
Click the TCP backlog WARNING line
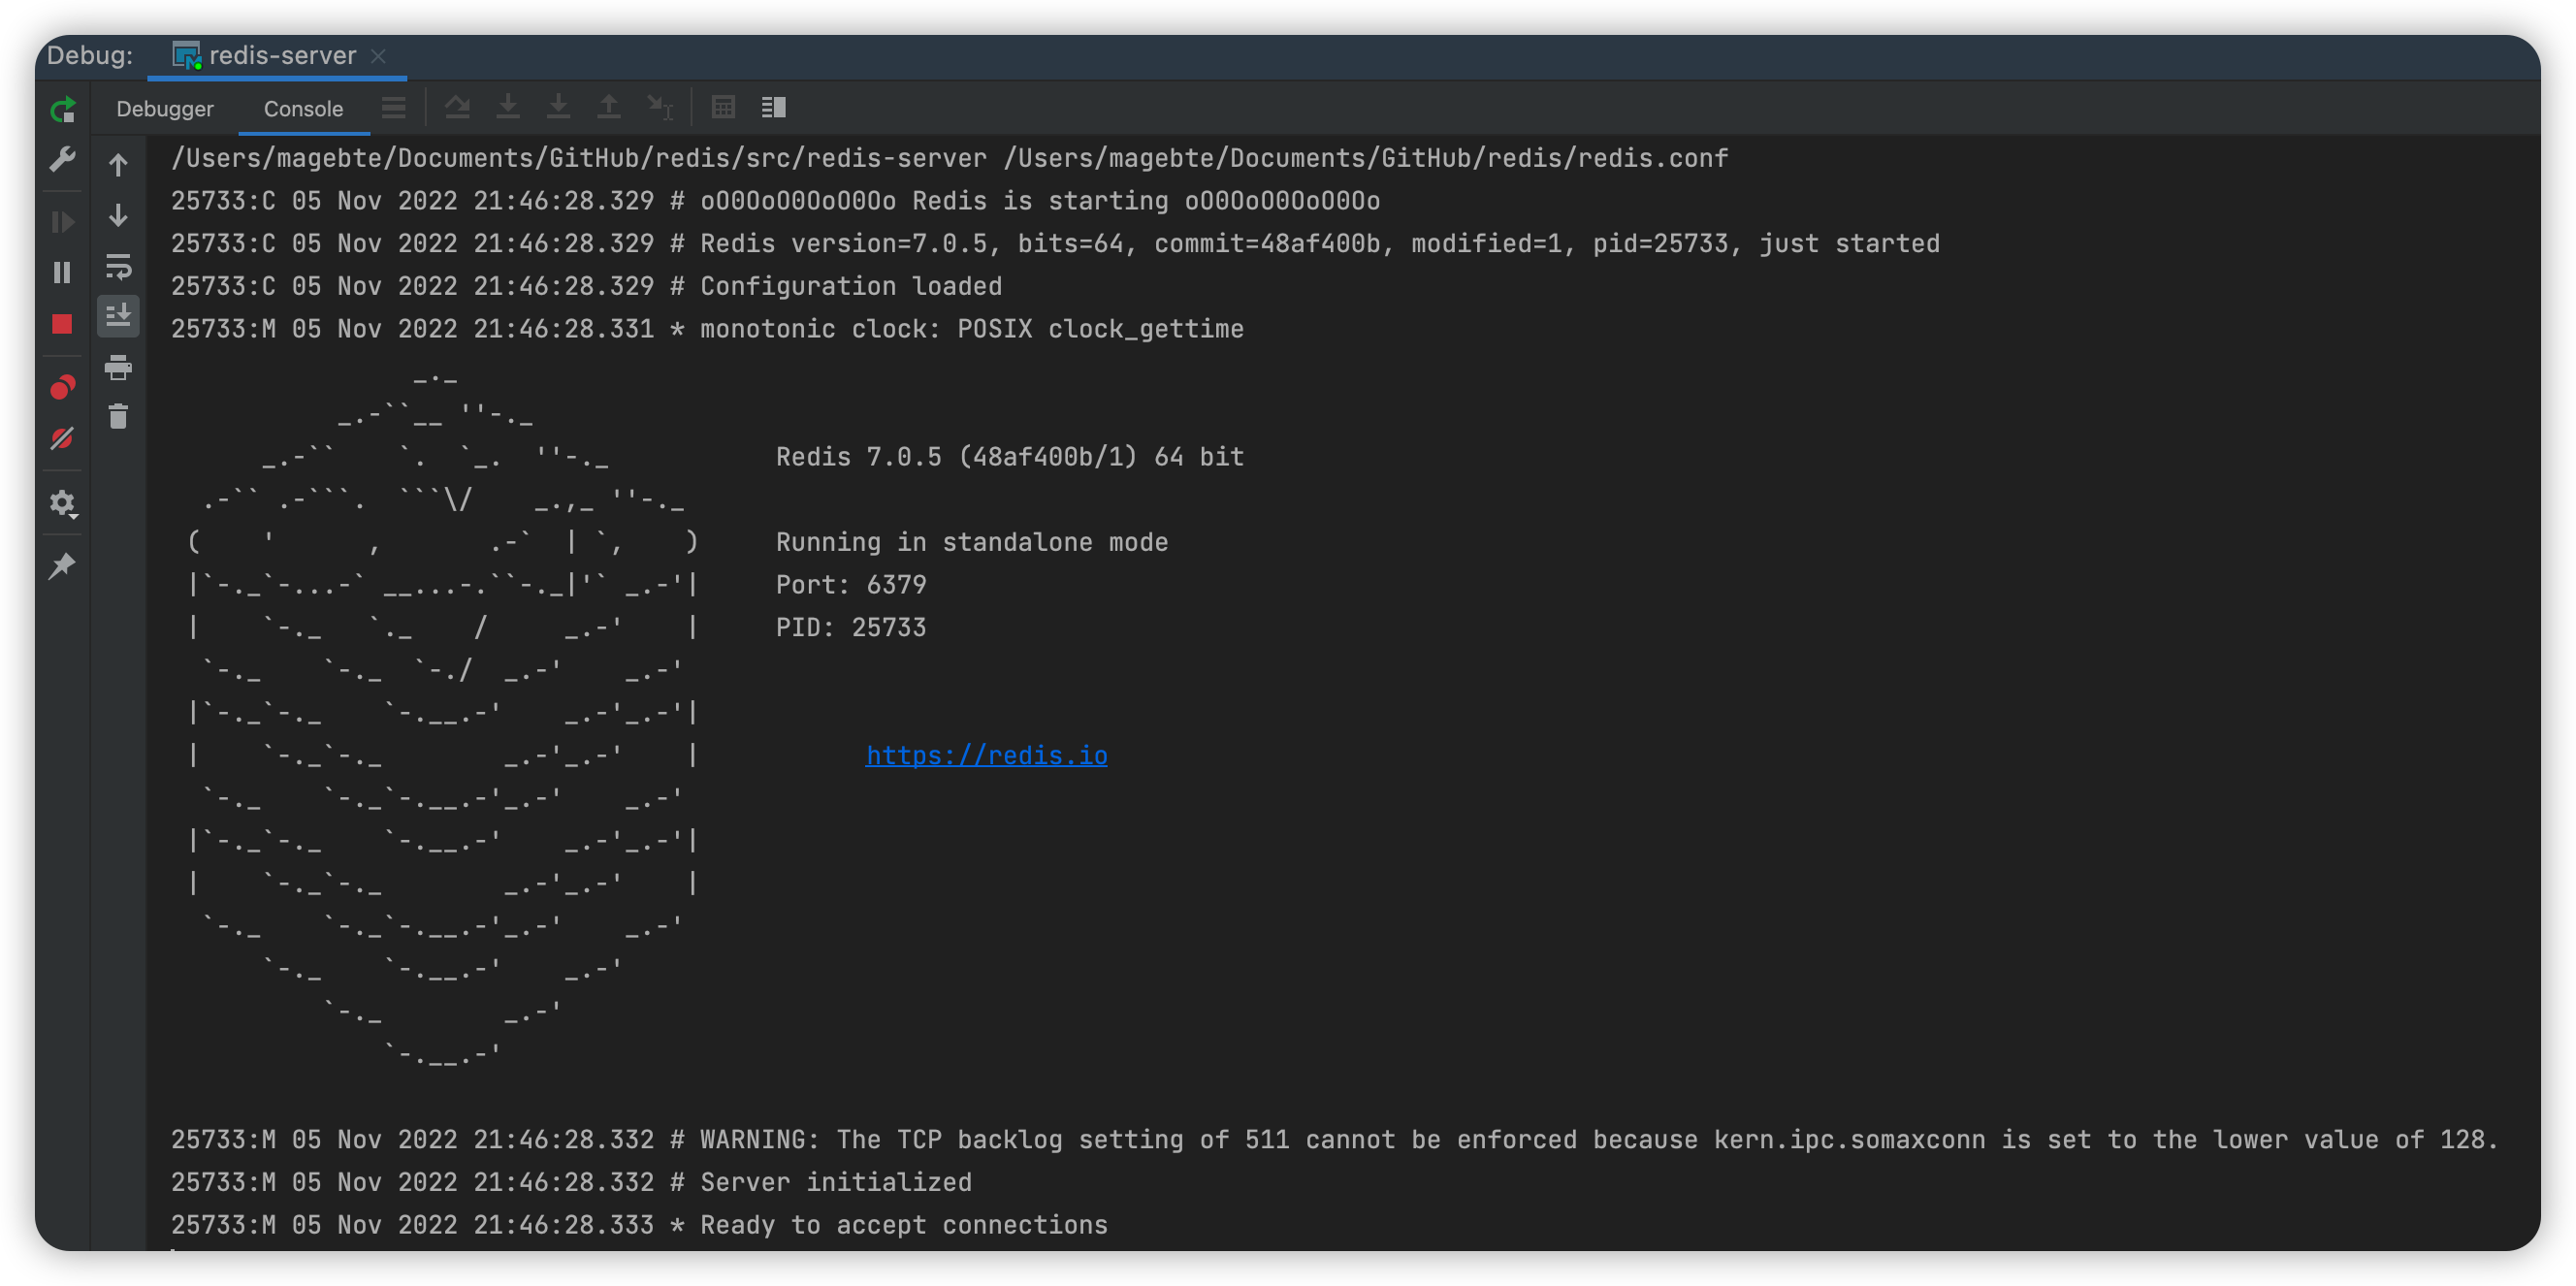point(1334,1139)
